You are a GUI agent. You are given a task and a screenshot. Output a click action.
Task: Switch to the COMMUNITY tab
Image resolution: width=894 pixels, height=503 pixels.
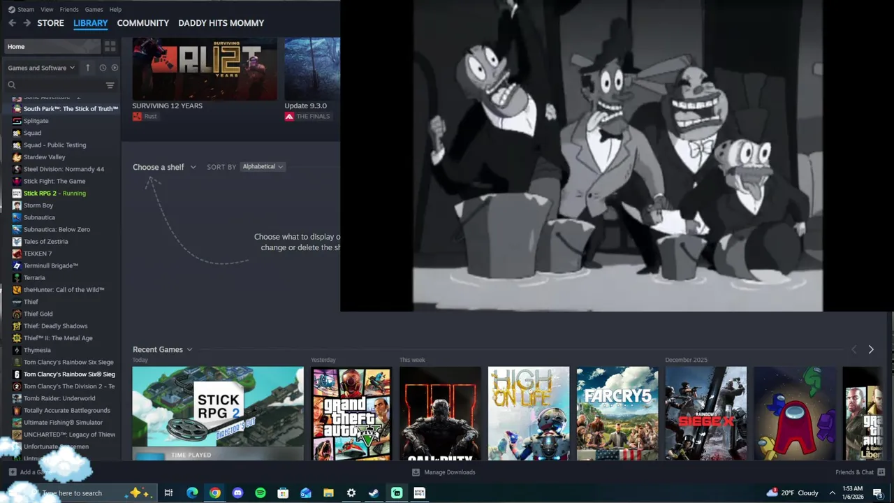coord(143,23)
